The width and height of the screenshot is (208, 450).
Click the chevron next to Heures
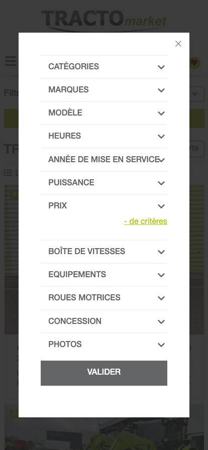coord(161,136)
